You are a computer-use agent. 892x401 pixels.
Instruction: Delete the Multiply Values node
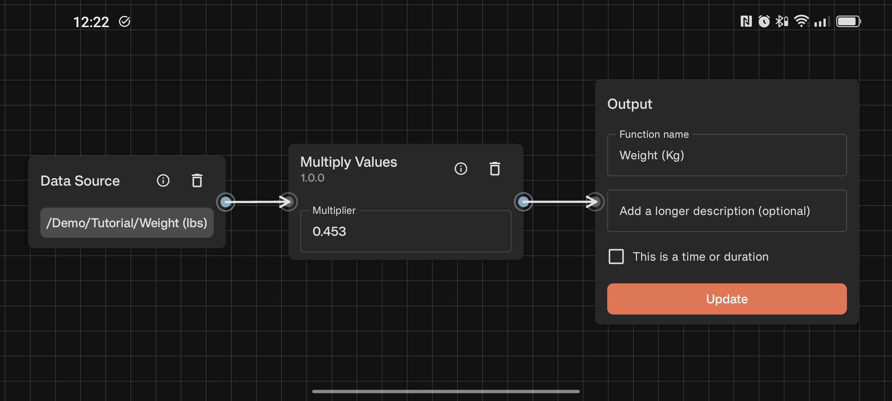pyautogui.click(x=494, y=169)
